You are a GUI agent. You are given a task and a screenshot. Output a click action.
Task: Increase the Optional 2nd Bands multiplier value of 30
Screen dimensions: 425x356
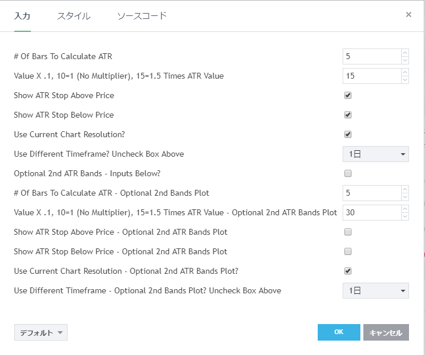coord(405,209)
